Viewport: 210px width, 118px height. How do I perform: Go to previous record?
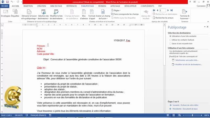pos(157,10)
